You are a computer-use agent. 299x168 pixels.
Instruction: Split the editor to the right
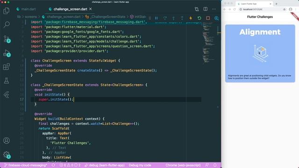tap(206, 9)
